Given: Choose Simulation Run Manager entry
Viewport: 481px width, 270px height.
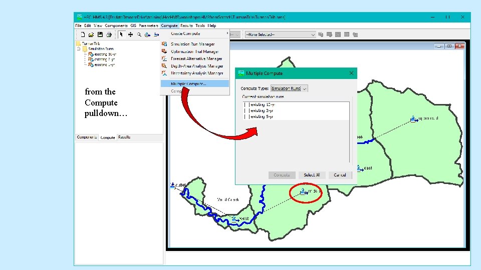Looking at the screenshot, I should pyautogui.click(x=195, y=44).
